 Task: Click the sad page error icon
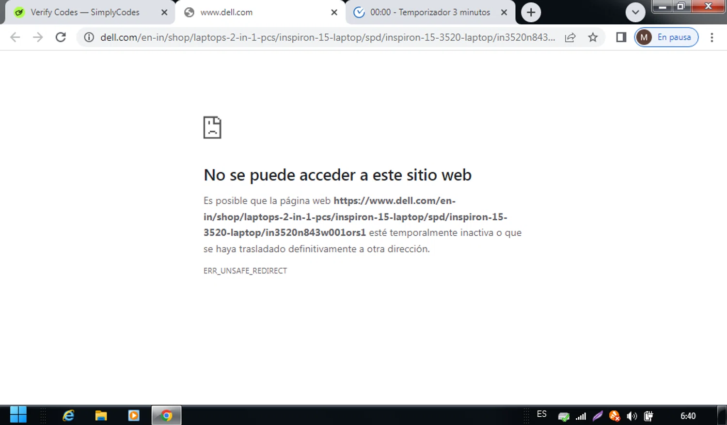212,127
